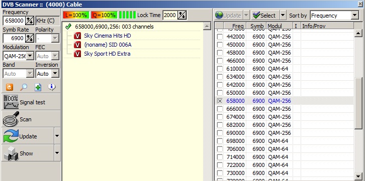Click the Show cubes icon
The width and height of the screenshot is (365, 181).
coord(11,153)
